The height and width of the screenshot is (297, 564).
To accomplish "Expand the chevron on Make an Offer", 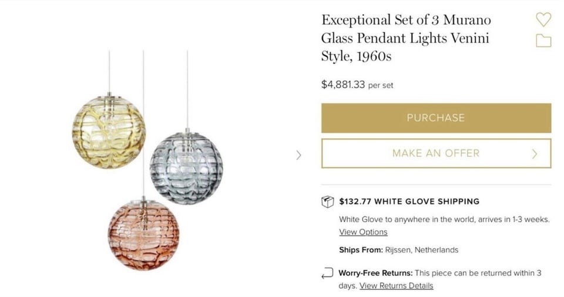I will pos(535,154).
